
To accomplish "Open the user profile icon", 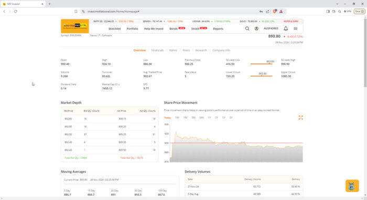I will (256, 28).
